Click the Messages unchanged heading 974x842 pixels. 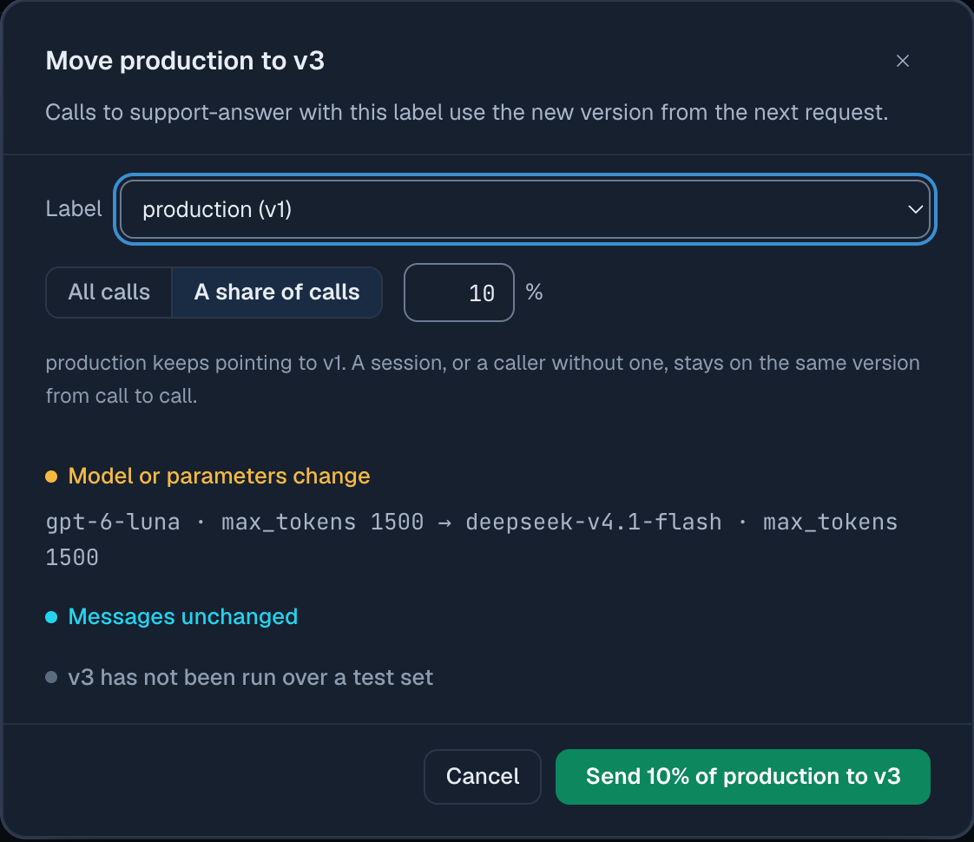(x=183, y=616)
